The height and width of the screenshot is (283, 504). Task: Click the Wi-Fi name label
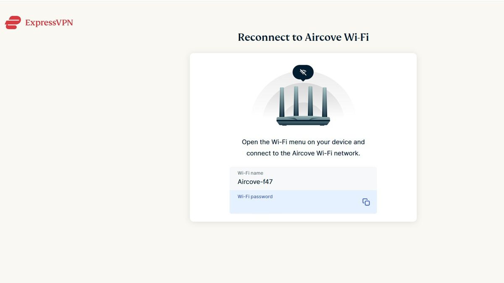[250, 173]
